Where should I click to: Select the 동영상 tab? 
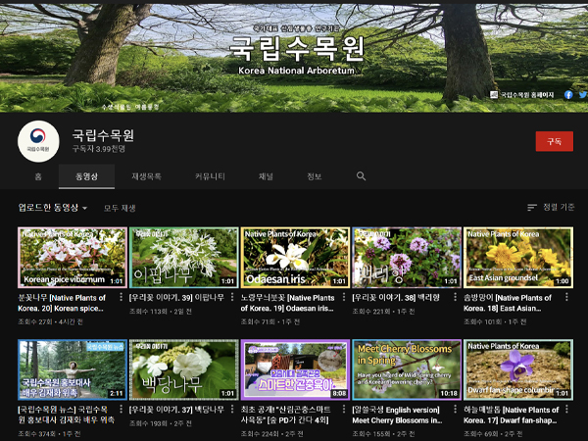coord(86,176)
